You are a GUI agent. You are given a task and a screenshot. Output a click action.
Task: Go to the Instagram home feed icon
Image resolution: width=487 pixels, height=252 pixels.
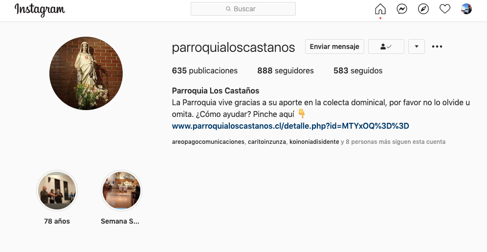[380, 9]
